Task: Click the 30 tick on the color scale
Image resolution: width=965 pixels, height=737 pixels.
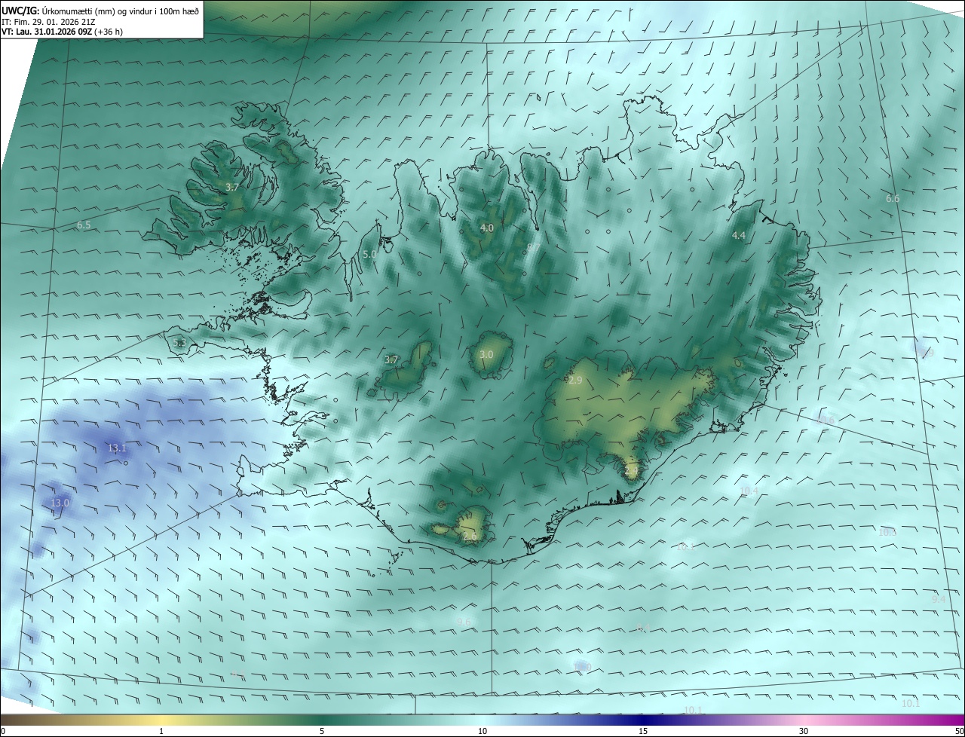Action: tap(804, 731)
